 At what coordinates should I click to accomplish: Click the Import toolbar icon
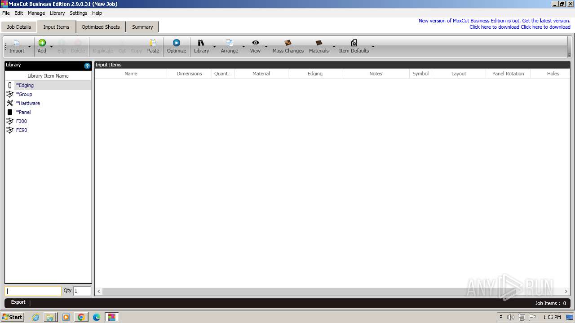[x=17, y=43]
